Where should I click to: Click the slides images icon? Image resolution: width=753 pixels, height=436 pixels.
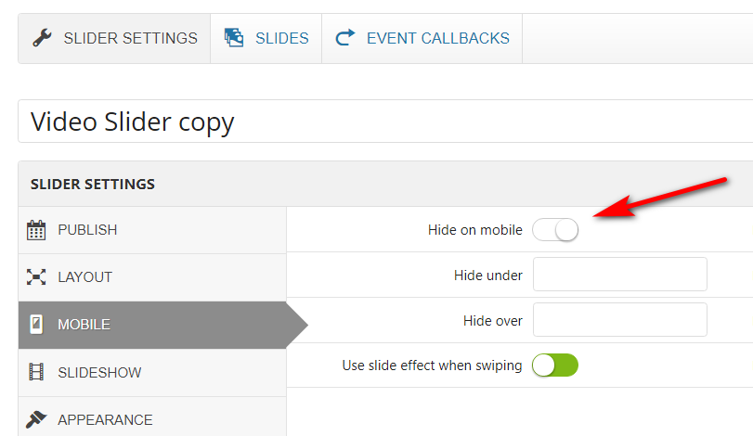234,37
